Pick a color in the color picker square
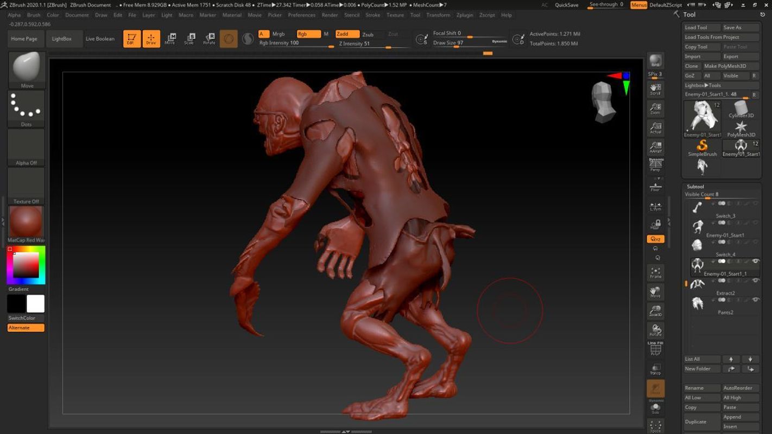 (26, 265)
